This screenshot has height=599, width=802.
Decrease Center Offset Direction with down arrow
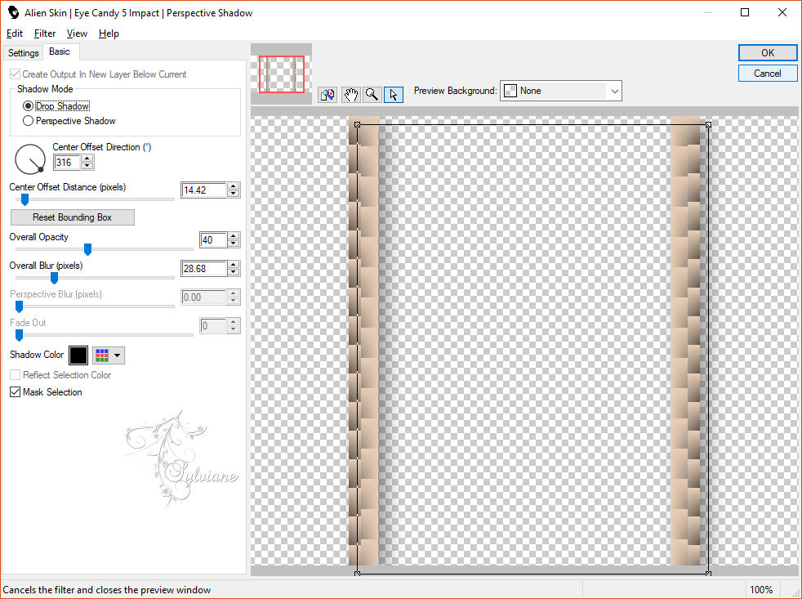point(87,166)
